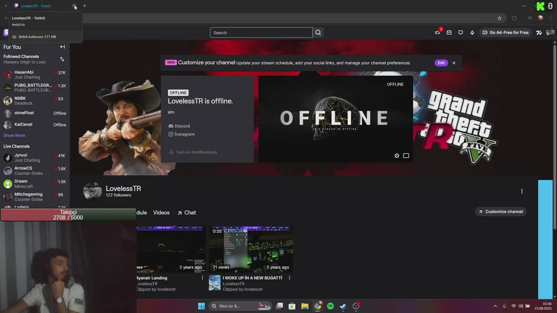
Task: Open player settings gear icon
Action: coord(397,156)
